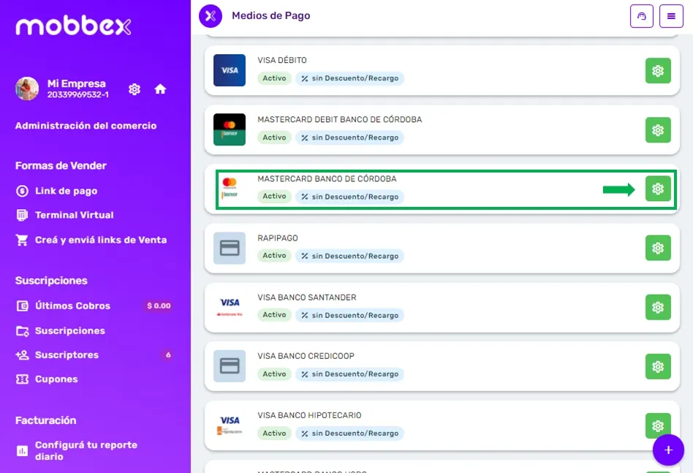Open settings for VISA DÉBITO payment method
693x473 pixels.
(x=658, y=71)
